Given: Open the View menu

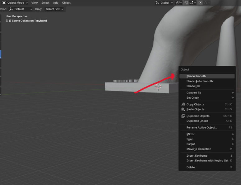Looking at the screenshot, I should pos(35,3).
